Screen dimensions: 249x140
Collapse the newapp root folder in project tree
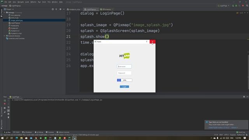(4, 12)
